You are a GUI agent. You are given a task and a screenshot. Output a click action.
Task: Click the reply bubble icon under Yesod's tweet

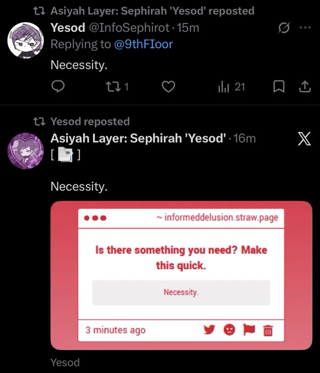pos(58,86)
